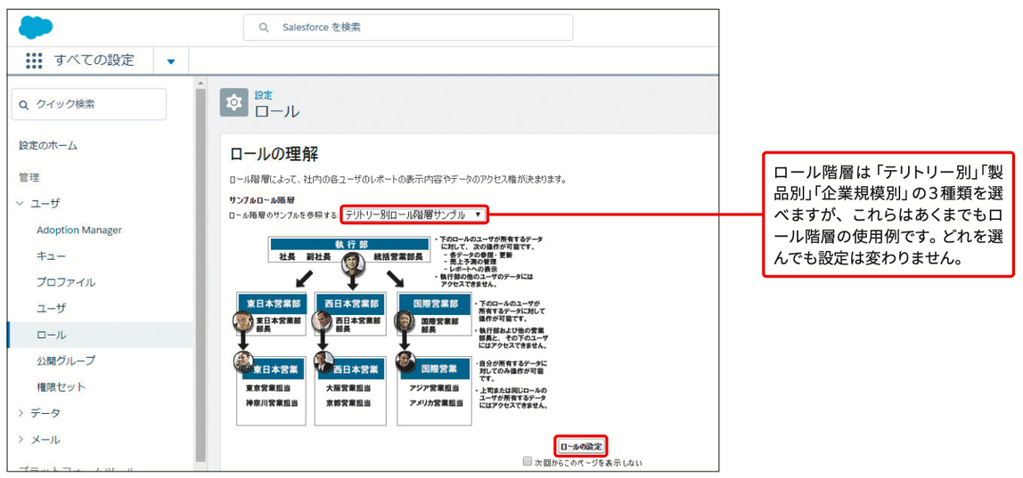Click the search magnifier in Salesforce を検索
1023x478 pixels.
tap(264, 28)
